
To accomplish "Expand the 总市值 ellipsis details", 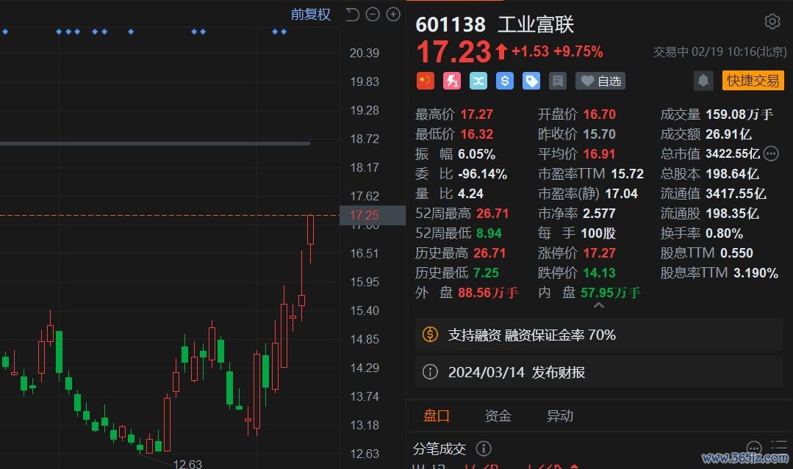I will (x=770, y=153).
